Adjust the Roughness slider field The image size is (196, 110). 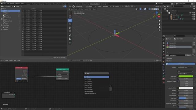point(186,98)
